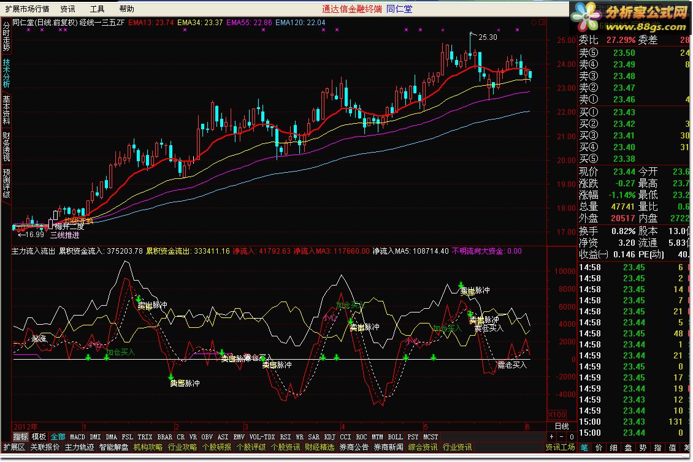
Task: Apply the EMV indicator
Action: point(239,437)
